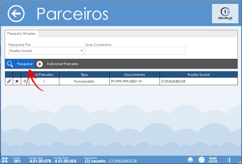Click the NUM LOCK indicator
Image resolution: width=242 pixels, height=164 pixels.
coord(213,160)
